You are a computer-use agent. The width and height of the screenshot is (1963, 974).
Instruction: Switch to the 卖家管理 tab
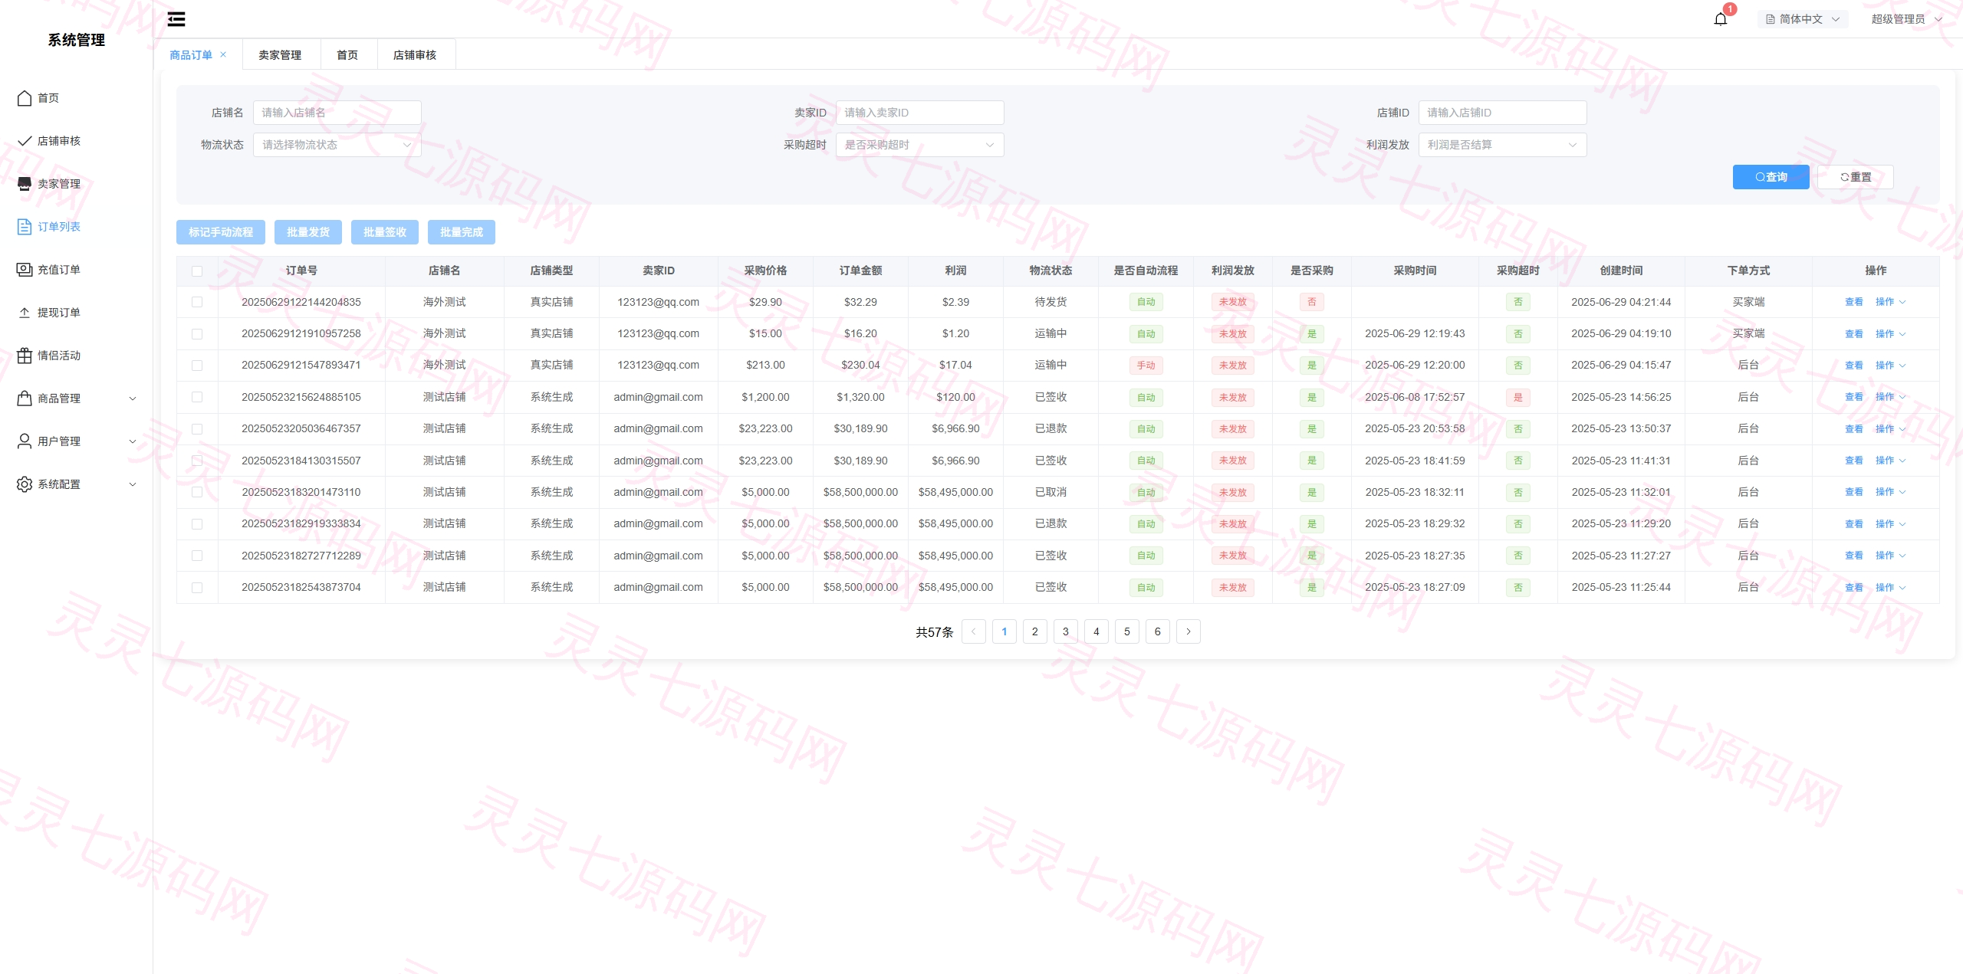(280, 54)
